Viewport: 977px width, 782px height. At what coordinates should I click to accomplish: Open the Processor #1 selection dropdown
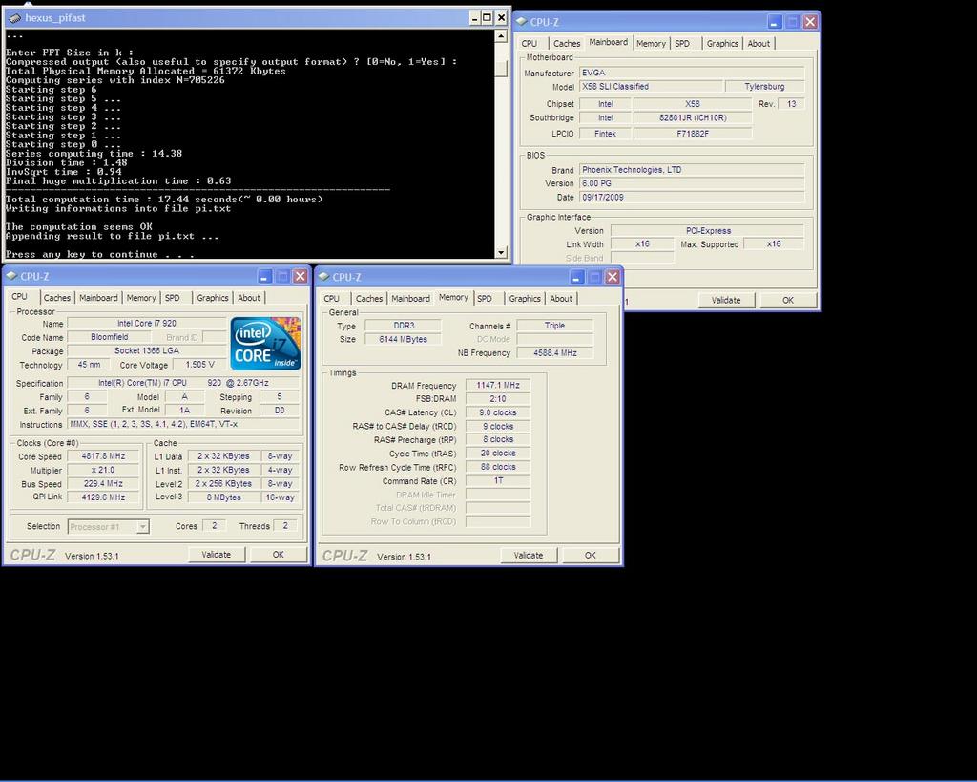[143, 527]
